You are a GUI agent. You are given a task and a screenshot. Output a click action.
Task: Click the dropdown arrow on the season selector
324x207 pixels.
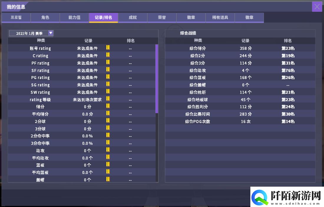(x=51, y=33)
